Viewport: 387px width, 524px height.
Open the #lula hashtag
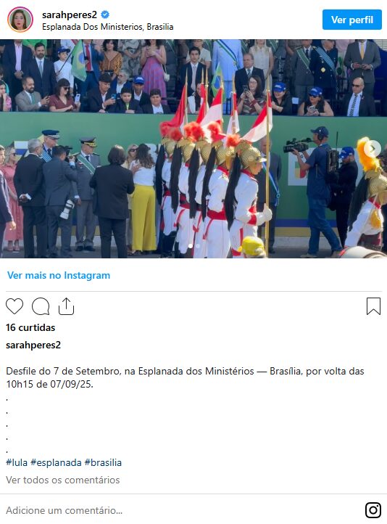(17, 462)
